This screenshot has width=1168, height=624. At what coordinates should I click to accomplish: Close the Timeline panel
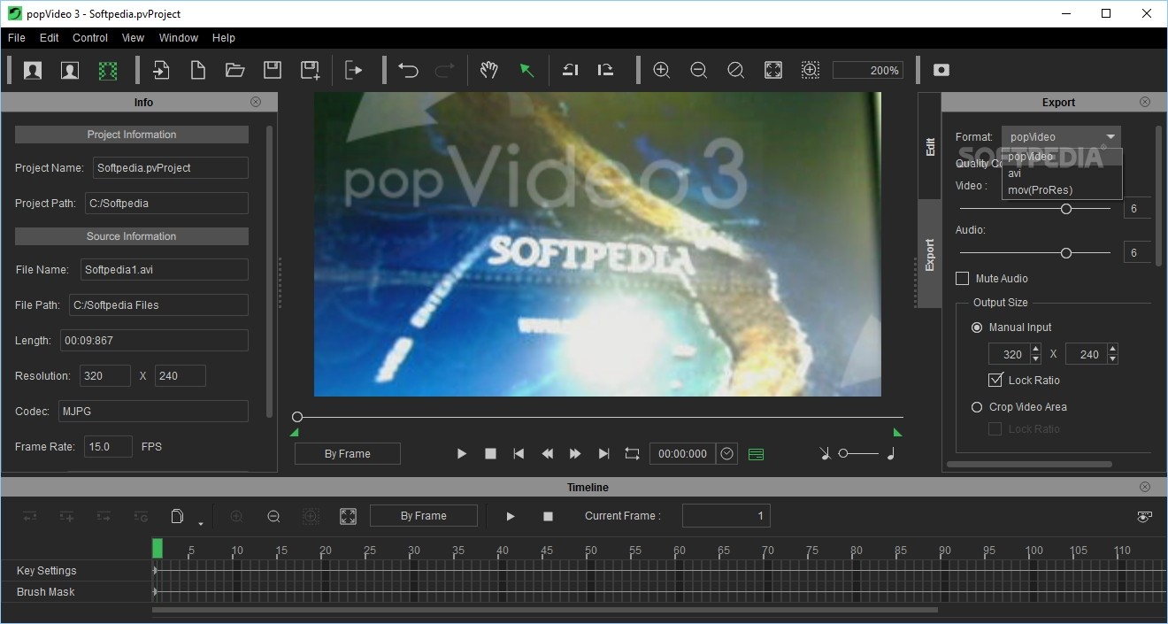tap(1144, 487)
